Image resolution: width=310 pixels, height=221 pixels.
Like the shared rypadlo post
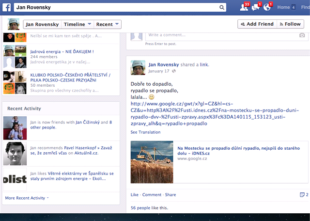coord(135,195)
